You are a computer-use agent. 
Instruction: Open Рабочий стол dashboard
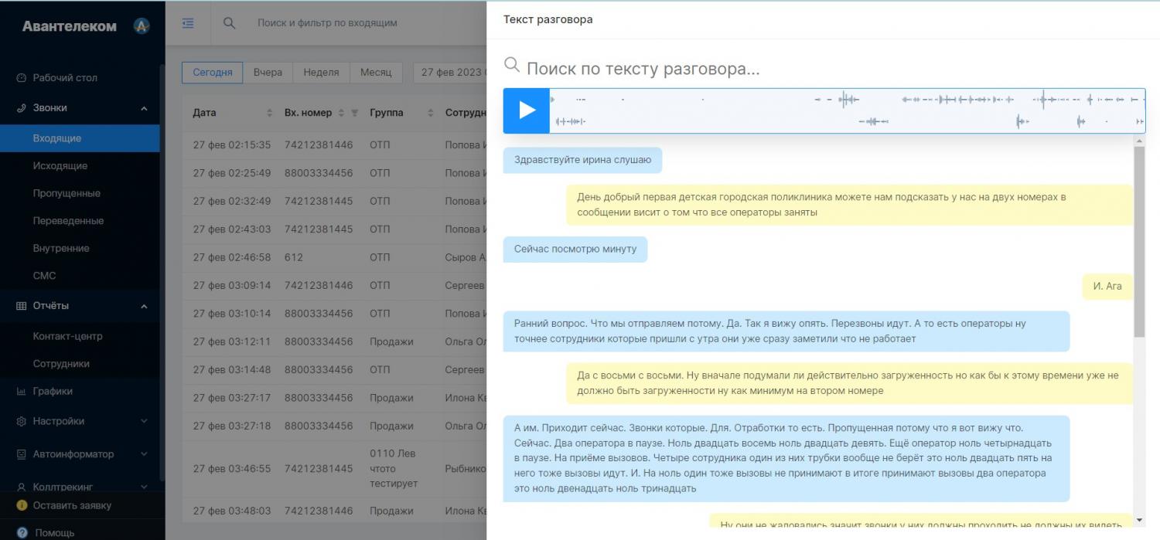64,78
